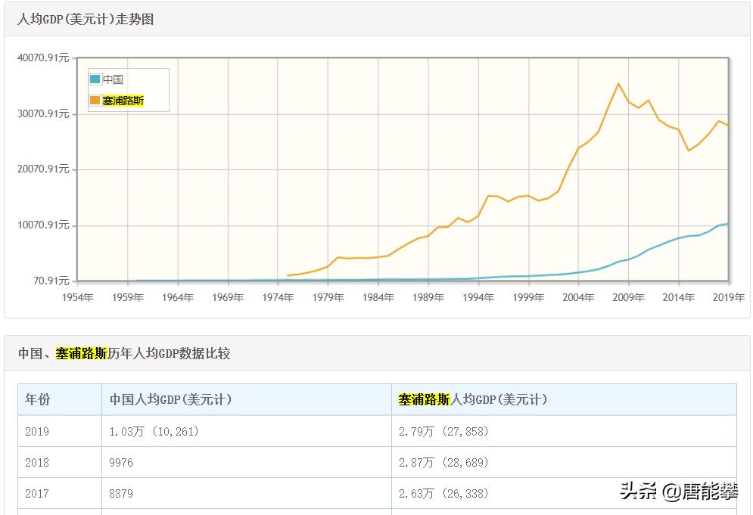This screenshot has height=515, width=753.
Task: Select the 塞浦路斯人均GDP(美元计) column header
Action: tap(473, 399)
